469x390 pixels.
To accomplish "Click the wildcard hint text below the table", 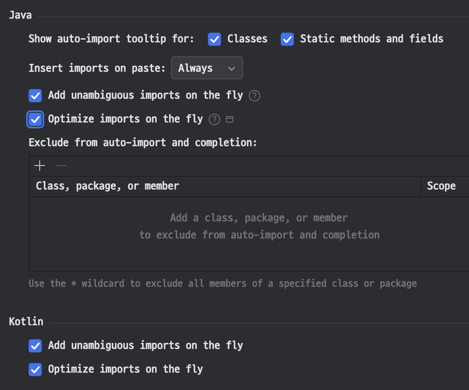I will [x=223, y=283].
